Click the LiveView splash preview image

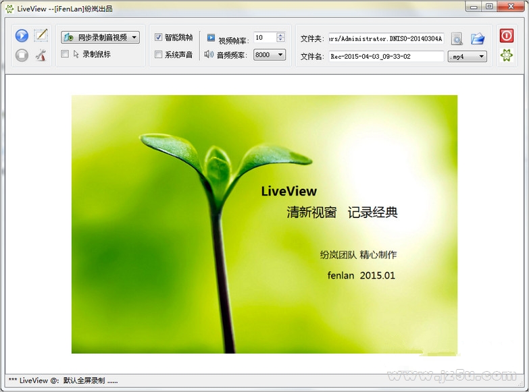click(x=265, y=224)
